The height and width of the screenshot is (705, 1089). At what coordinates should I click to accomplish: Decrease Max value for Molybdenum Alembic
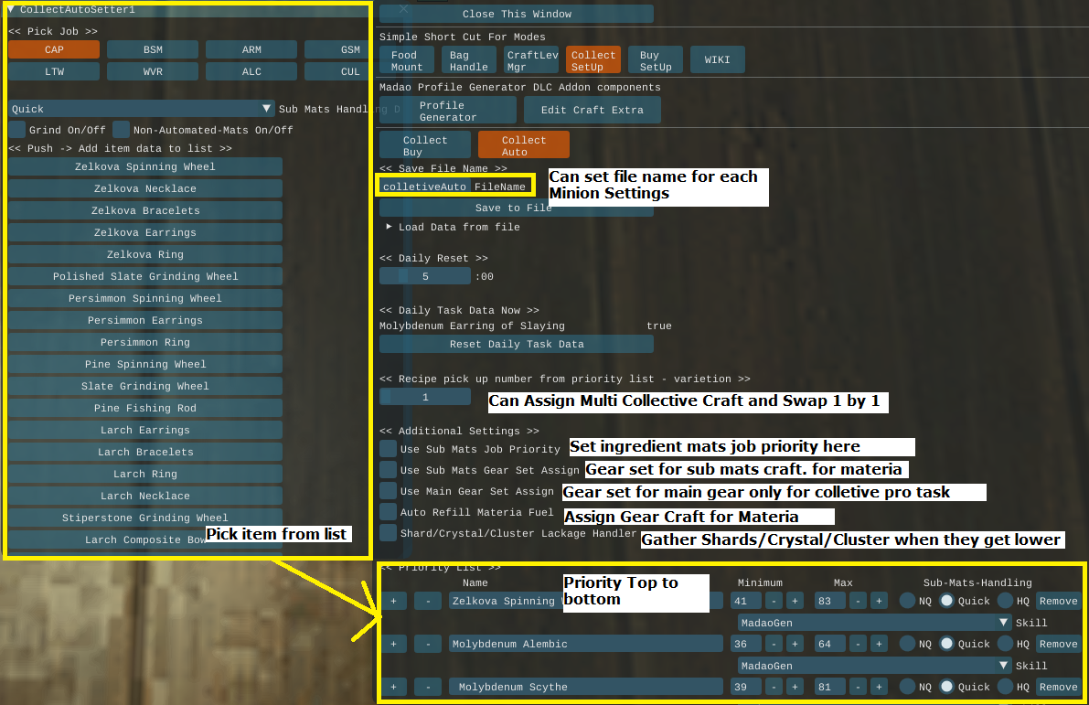point(859,644)
